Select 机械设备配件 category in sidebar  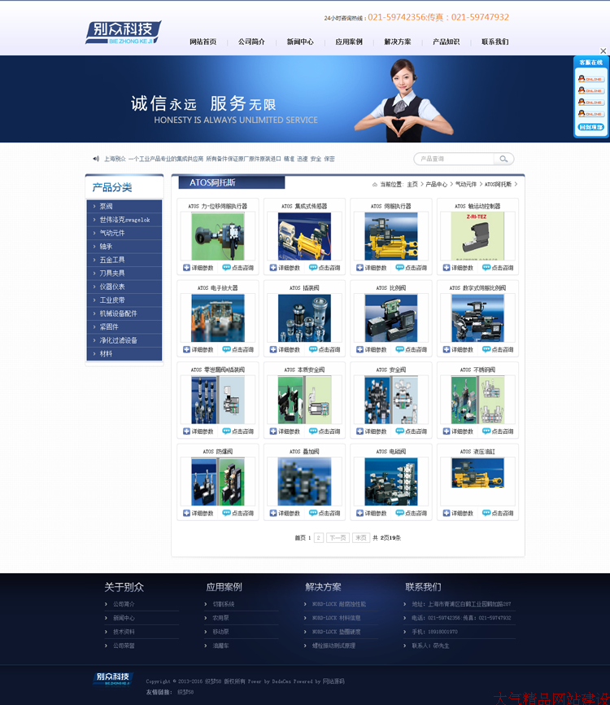[x=124, y=313]
